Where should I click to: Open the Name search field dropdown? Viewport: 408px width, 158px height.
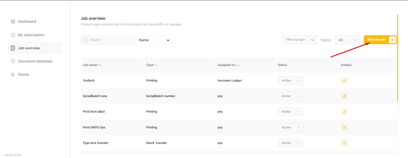[154, 40]
